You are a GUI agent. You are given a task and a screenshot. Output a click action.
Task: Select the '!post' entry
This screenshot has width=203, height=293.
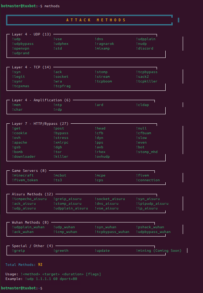[59, 128]
